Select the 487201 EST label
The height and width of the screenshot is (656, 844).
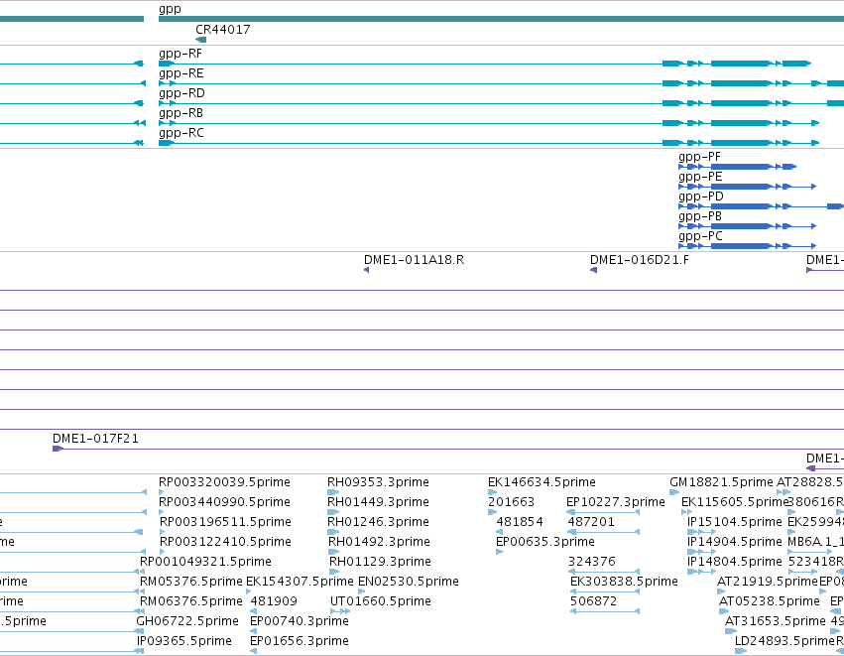(591, 522)
